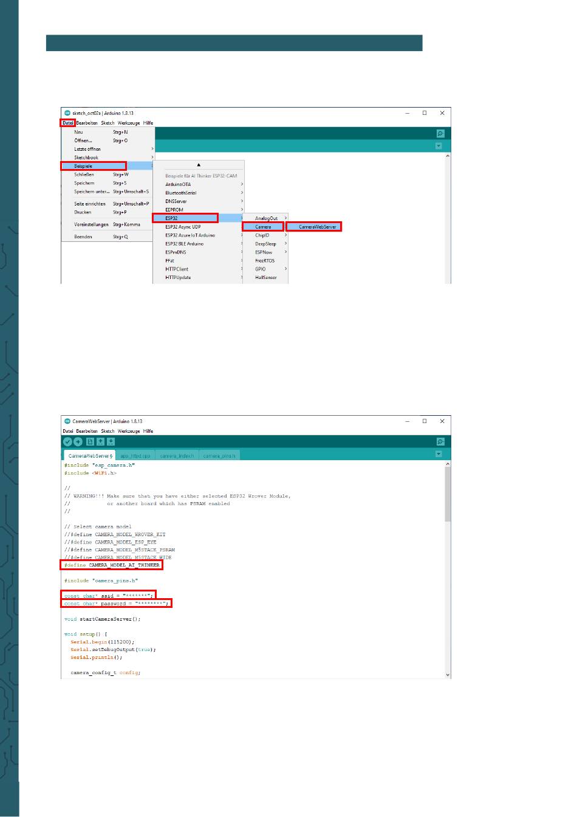Open Serial Monitor in the sketch_oct02a window

[x=440, y=134]
